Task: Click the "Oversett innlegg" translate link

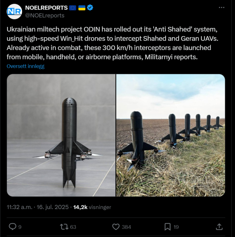Action: coord(25,66)
